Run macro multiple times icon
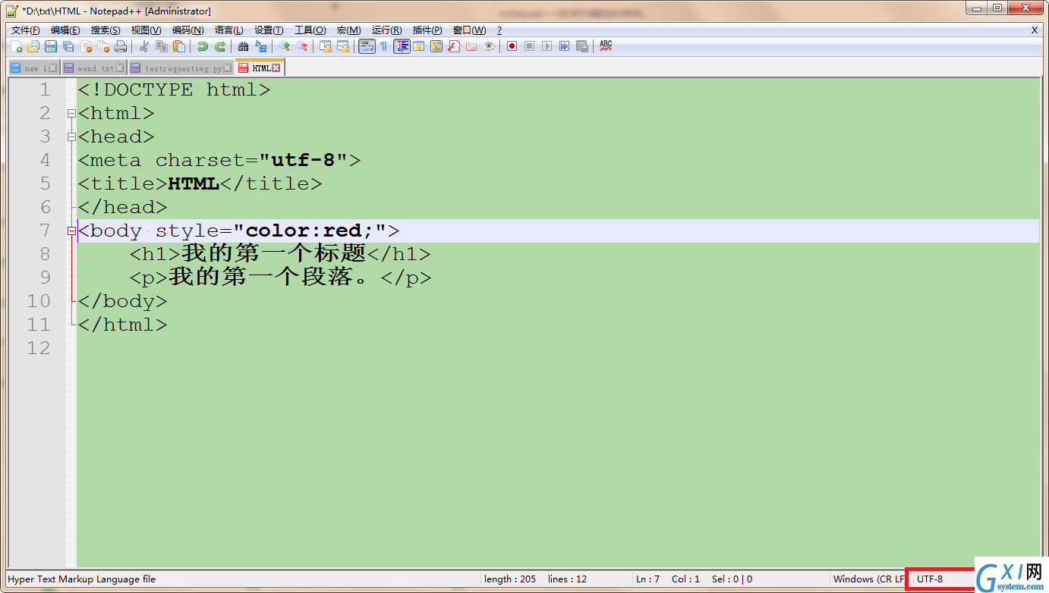This screenshot has width=1049, height=593. coord(565,46)
